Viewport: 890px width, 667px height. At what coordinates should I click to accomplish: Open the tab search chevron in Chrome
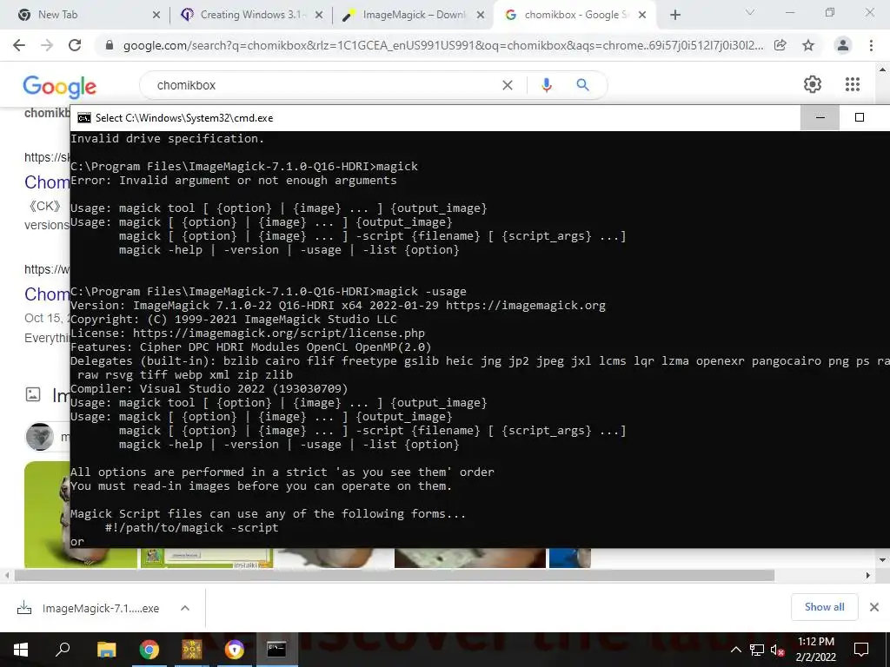[750, 12]
